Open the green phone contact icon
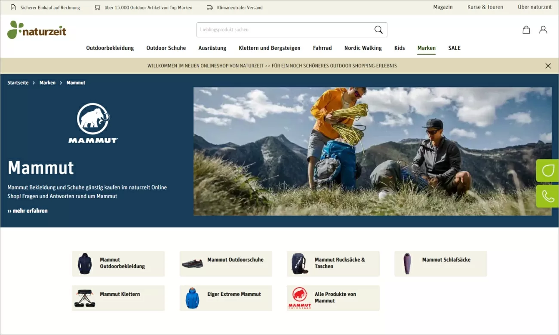Screen dimensions: 559x335 pos(548,197)
